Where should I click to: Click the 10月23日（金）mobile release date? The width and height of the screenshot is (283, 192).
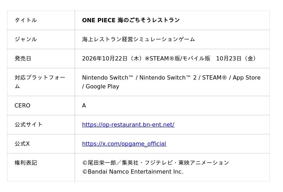pos(236,58)
